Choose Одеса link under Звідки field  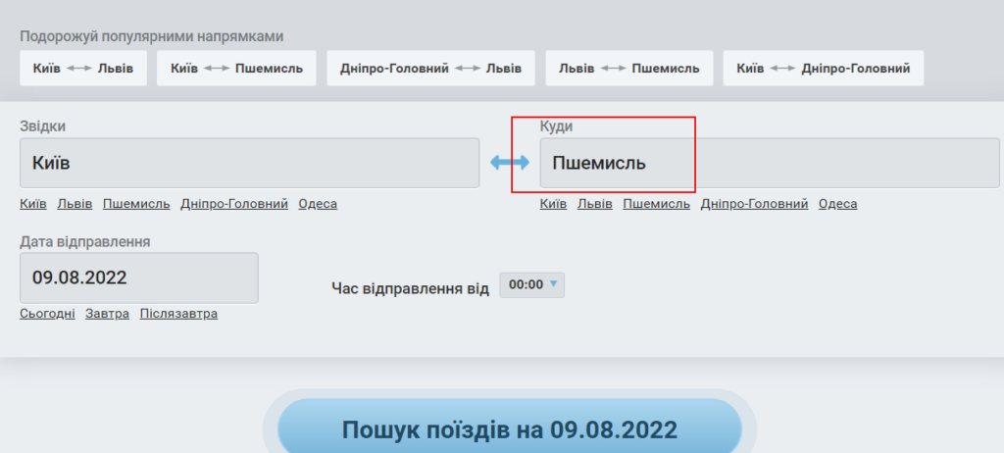coord(318,204)
